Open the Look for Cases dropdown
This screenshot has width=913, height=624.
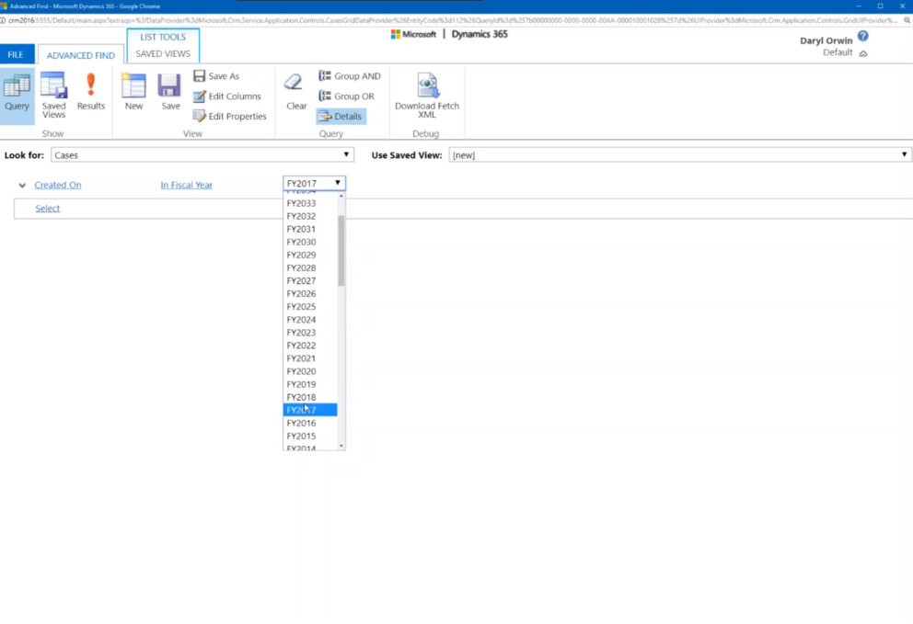[202, 155]
